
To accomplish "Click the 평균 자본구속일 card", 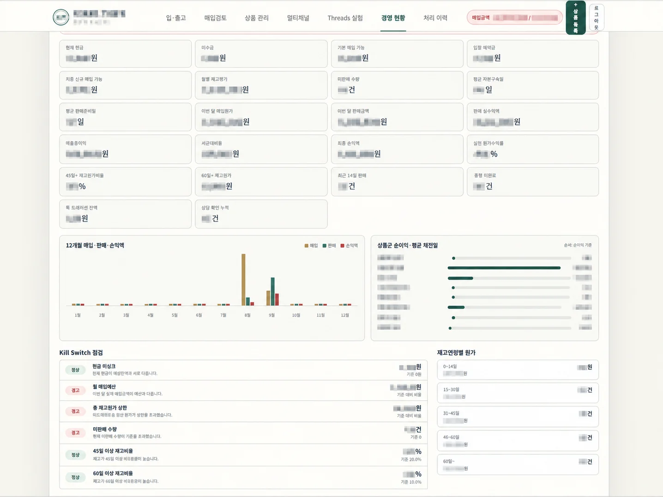I will point(533,85).
